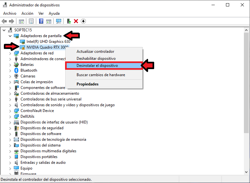Expand the Adaptadores de red chevron

[x=10, y=53]
